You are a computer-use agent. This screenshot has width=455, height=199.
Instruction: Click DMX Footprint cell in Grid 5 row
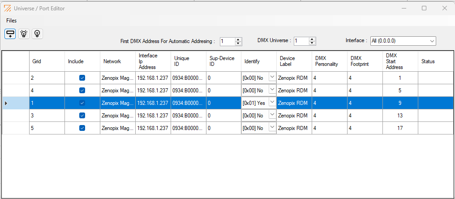365,128
